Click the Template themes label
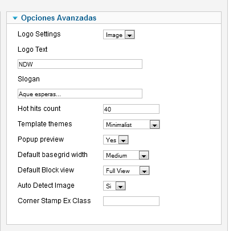The image size is (229, 231). (45, 124)
